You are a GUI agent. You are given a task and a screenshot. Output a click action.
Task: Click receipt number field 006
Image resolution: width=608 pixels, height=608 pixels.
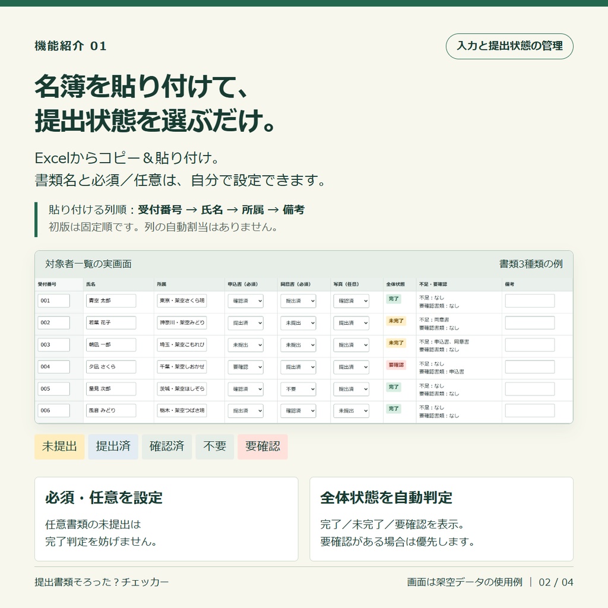point(53,410)
